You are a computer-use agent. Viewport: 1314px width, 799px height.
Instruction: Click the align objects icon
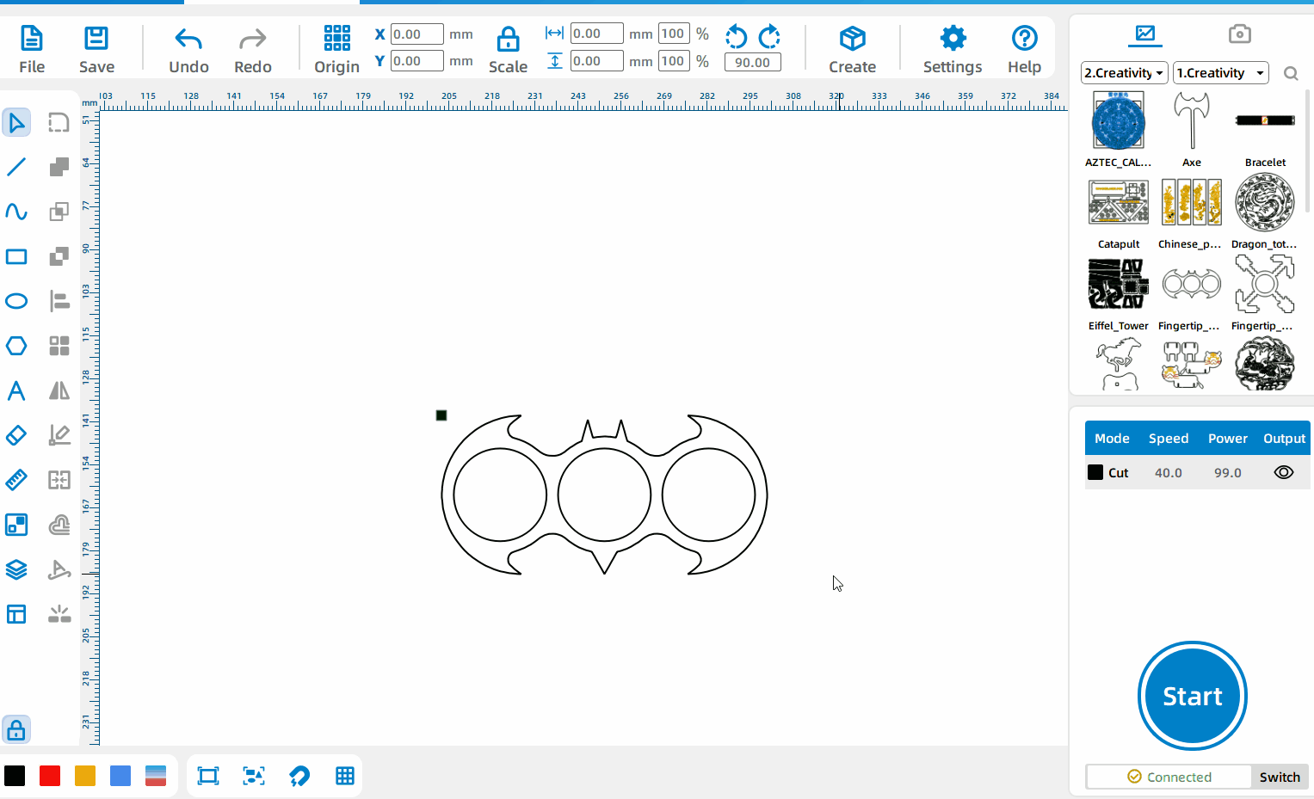[x=59, y=301]
